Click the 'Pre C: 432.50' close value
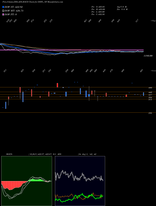Screen dimensions: 156x206 pos(98,14)
